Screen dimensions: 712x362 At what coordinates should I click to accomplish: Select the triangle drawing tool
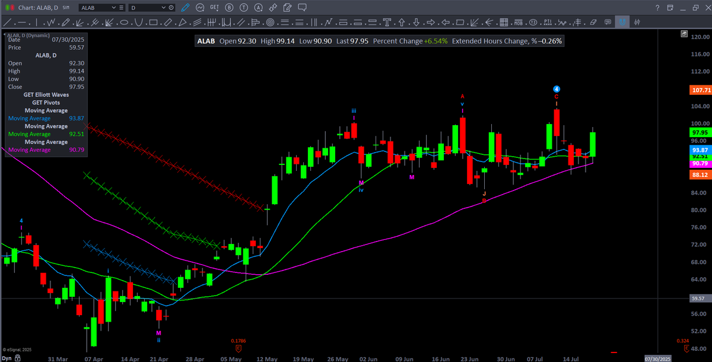[x=182, y=22]
